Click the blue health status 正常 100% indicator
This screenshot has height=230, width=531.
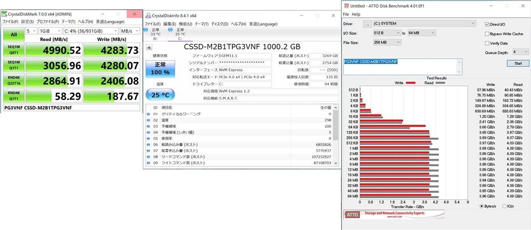tap(160, 69)
